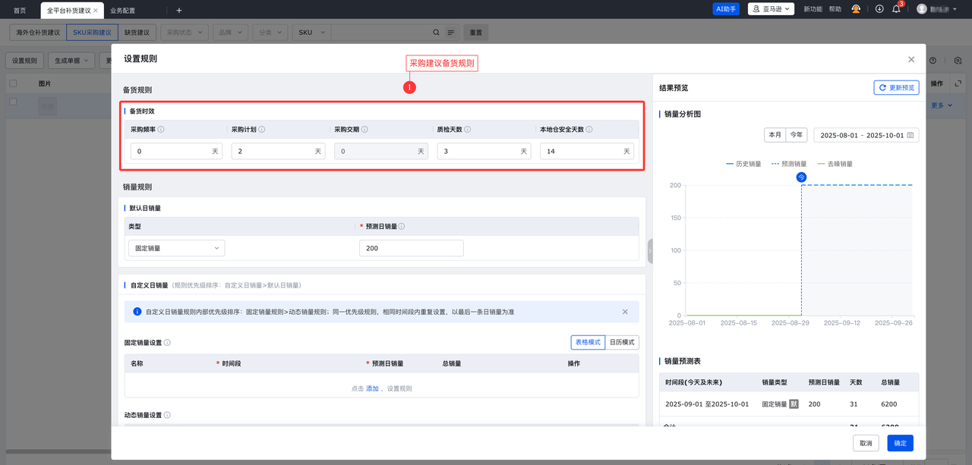Click the 本地仓安全天数 help info icon
Image resolution: width=972 pixels, height=465 pixels.
589,130
